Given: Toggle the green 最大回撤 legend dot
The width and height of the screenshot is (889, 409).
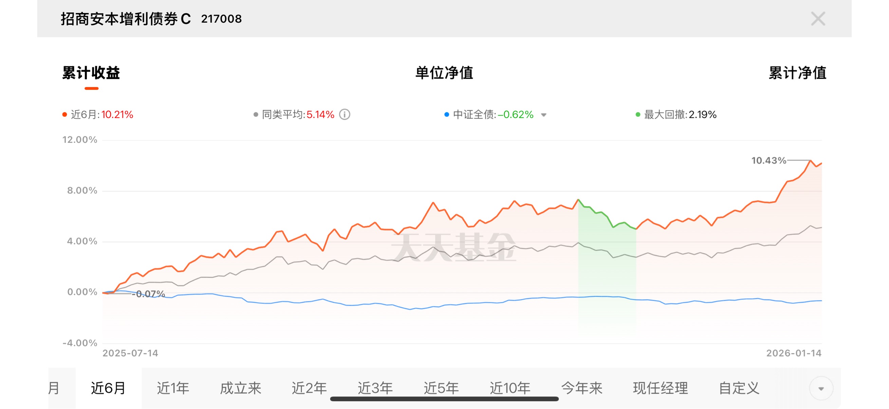Looking at the screenshot, I should [x=638, y=115].
